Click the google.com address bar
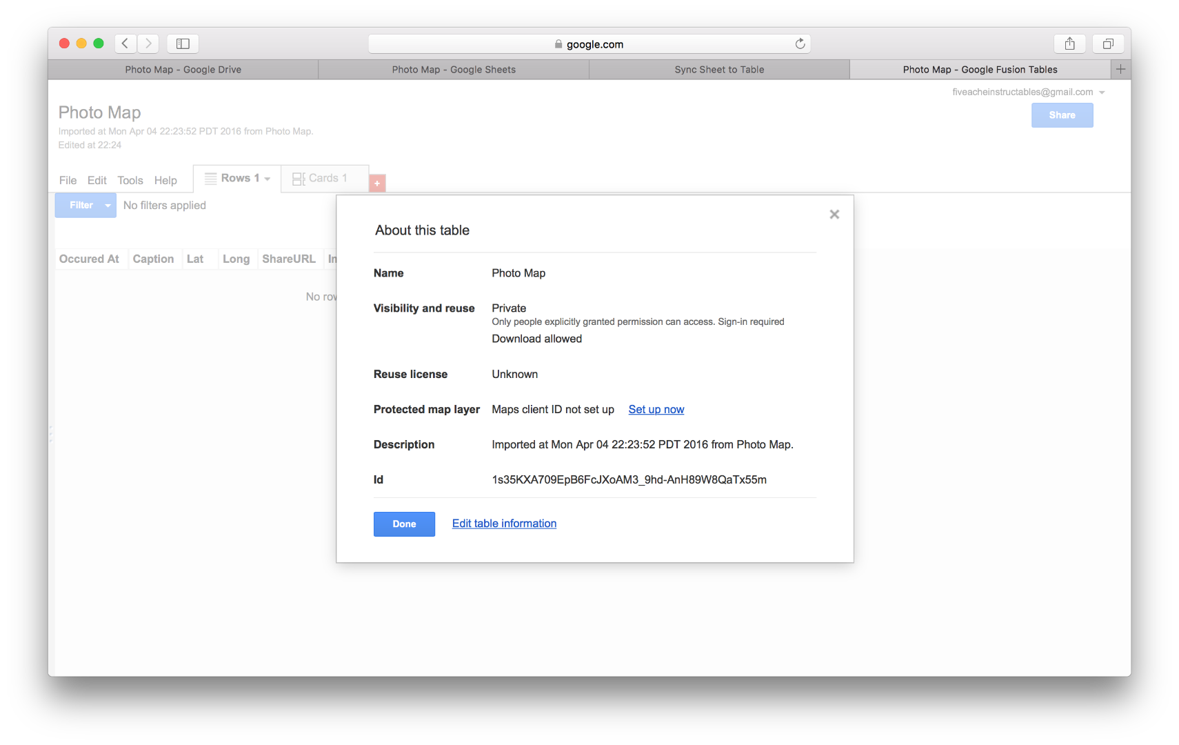This screenshot has height=745, width=1179. click(589, 43)
